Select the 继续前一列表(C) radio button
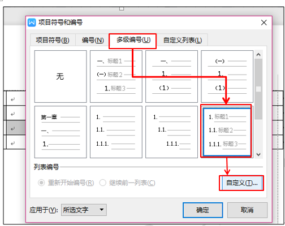Image resolution: width=285 pixels, height=226 pixels. click(103, 182)
